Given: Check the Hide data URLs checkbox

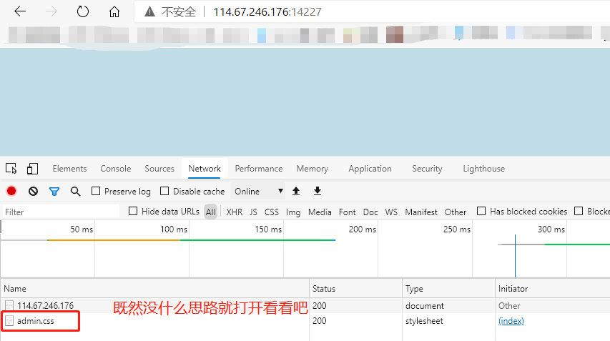Looking at the screenshot, I should click(x=133, y=211).
